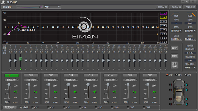
Task: Select the 英寸 delay unit radio button
Action: (186, 75)
